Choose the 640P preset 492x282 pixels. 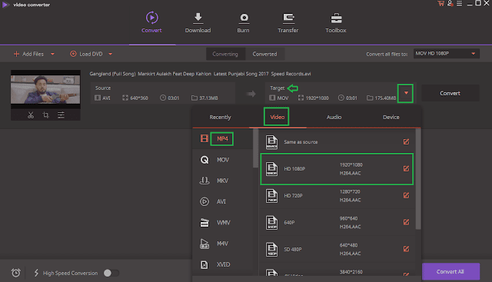(337, 222)
